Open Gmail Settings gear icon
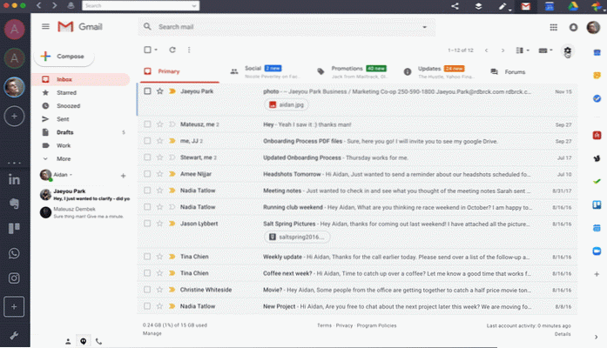Viewport: 607px width, 348px height. 568,50
